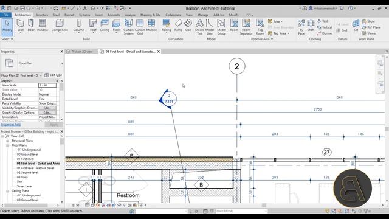Select the Window tool
Image resolution: width=389 pixels, height=219 pixels.
43,26
